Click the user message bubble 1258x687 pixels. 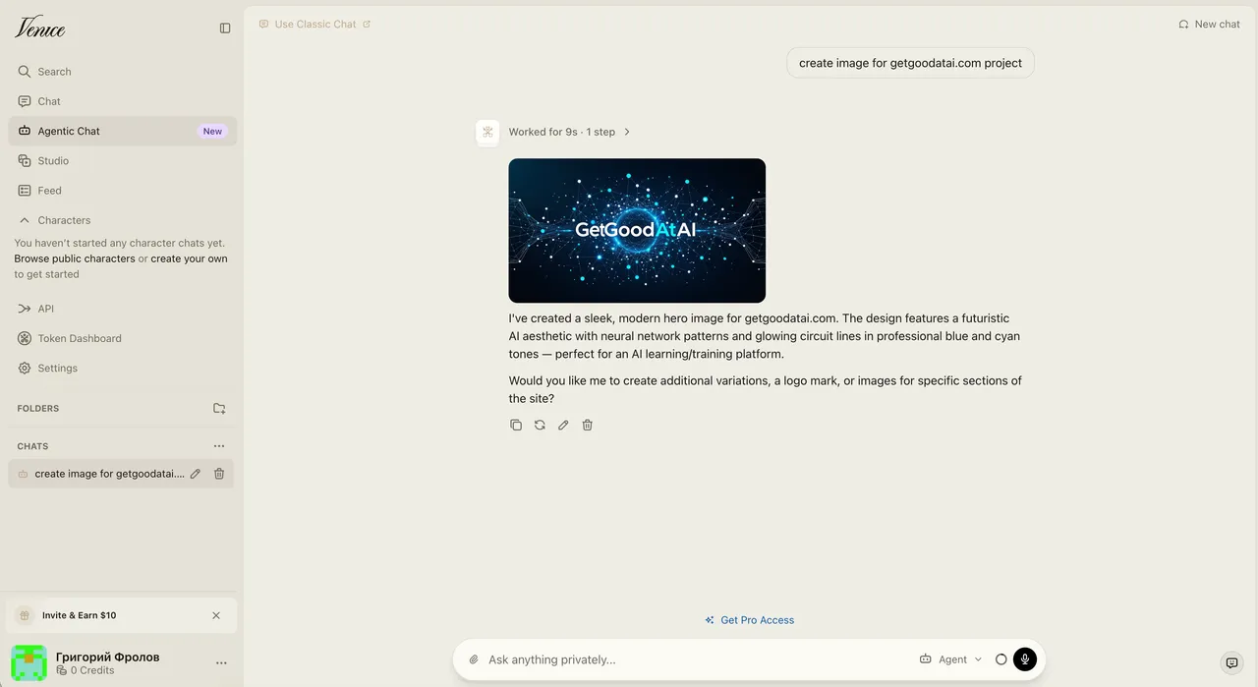point(910,63)
